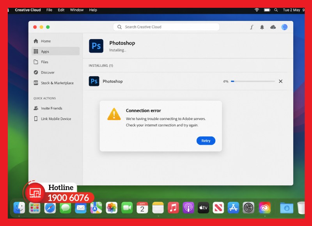This screenshot has height=226, width=312.
Task: Open Notes from the Dock
Action: click(x=158, y=208)
